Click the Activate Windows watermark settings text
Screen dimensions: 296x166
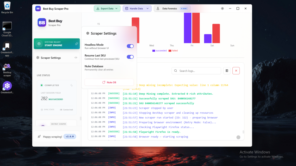(262, 157)
